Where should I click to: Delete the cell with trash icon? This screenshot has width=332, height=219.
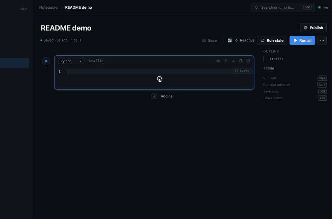248,61
